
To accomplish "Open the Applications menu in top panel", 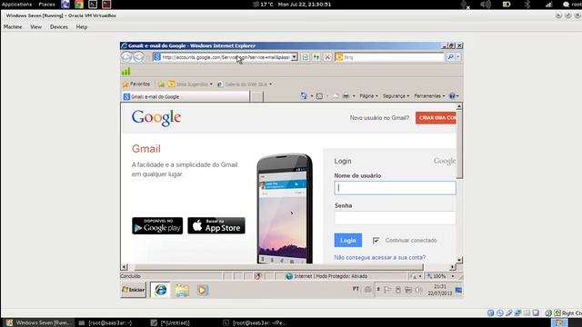I will pyautogui.click(x=16, y=5).
